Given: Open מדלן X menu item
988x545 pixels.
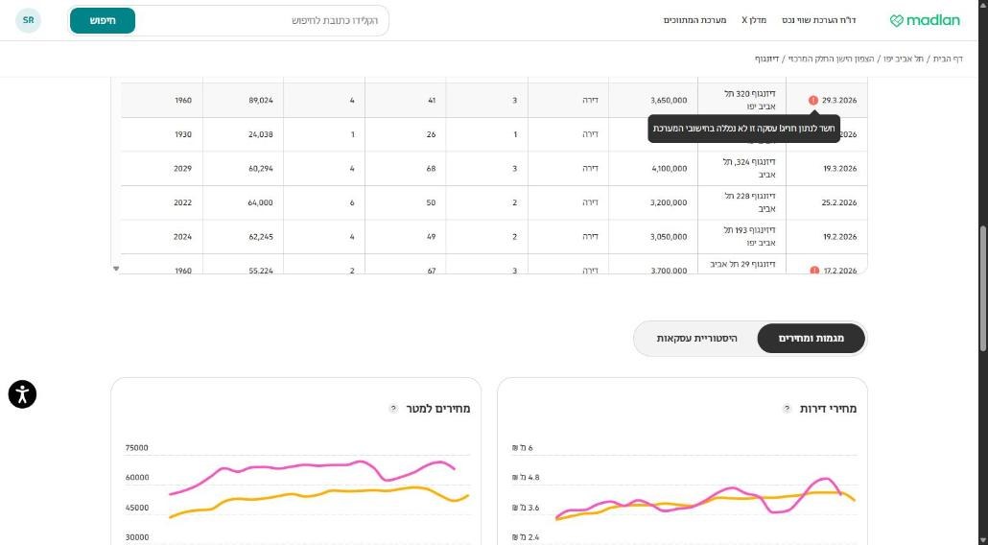Looking at the screenshot, I should [754, 20].
